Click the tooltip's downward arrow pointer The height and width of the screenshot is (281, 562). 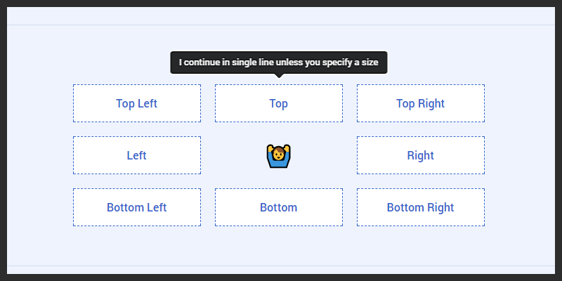tap(279, 76)
